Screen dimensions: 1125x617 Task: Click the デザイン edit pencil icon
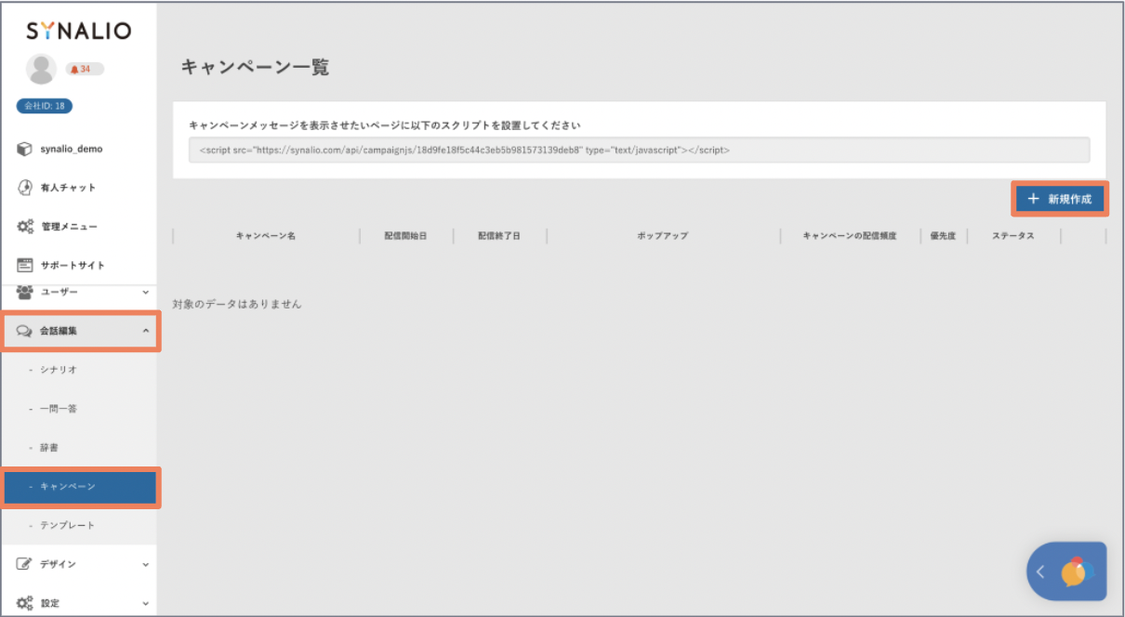coord(25,564)
